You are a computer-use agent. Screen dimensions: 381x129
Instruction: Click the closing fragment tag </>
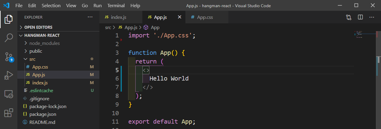pos(148,87)
